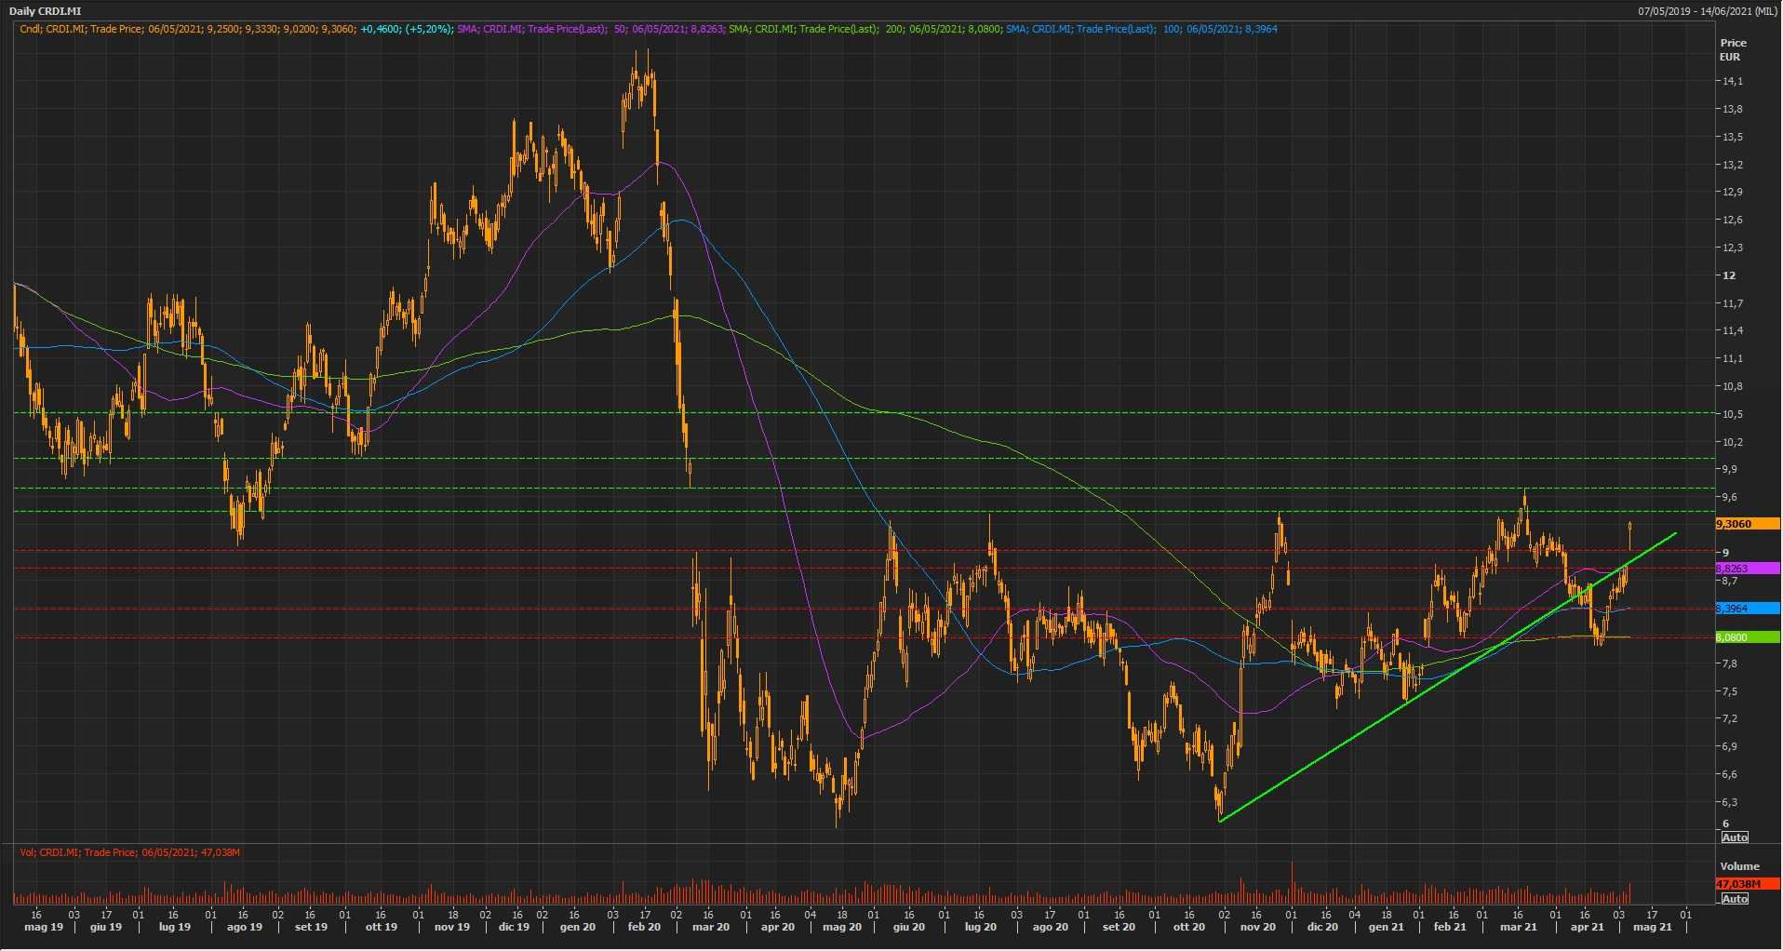This screenshot has width=1783, height=951.
Task: Click the Vol CRDI.MI volume legend text
Action: coord(130,852)
